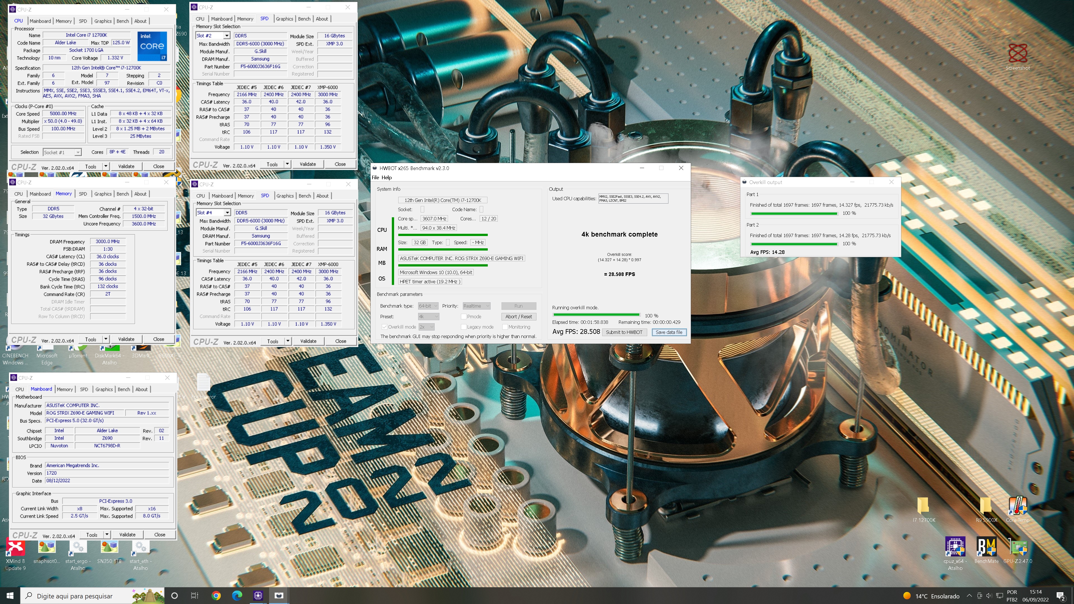
Task: Enable the Pmode checkbox
Action: pyautogui.click(x=463, y=316)
